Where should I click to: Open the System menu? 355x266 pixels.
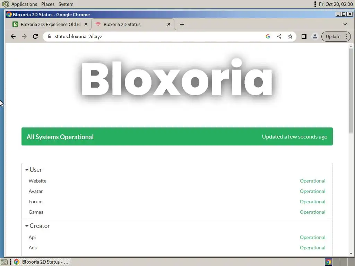click(66, 4)
